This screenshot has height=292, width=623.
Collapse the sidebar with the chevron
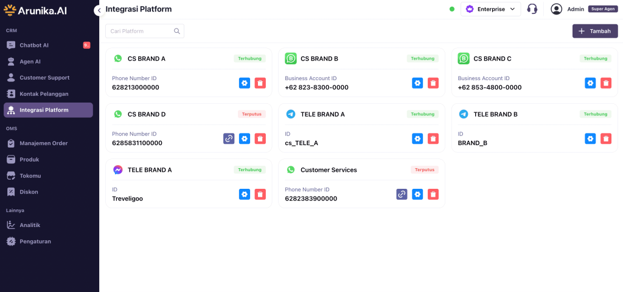click(99, 10)
